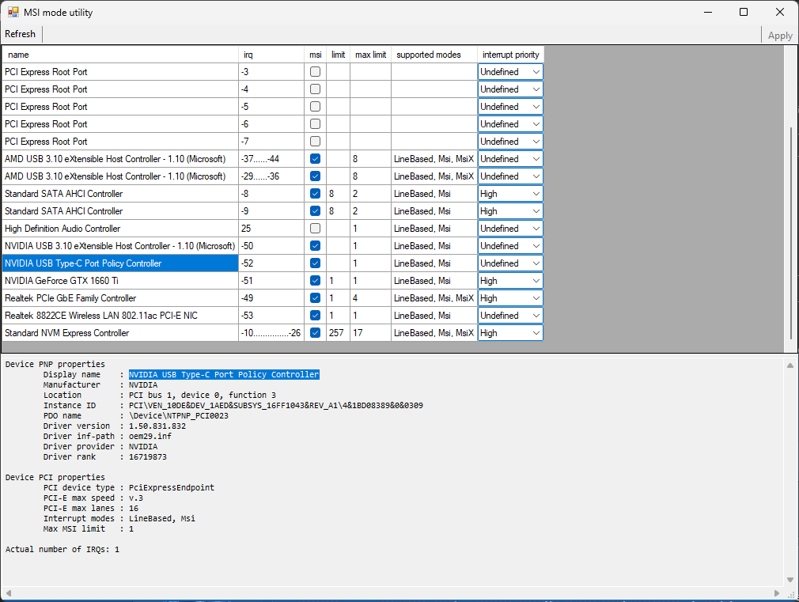Viewport: 799px width, 602px height.
Task: Click the highlighted display name in properties pane
Action: tap(224, 375)
